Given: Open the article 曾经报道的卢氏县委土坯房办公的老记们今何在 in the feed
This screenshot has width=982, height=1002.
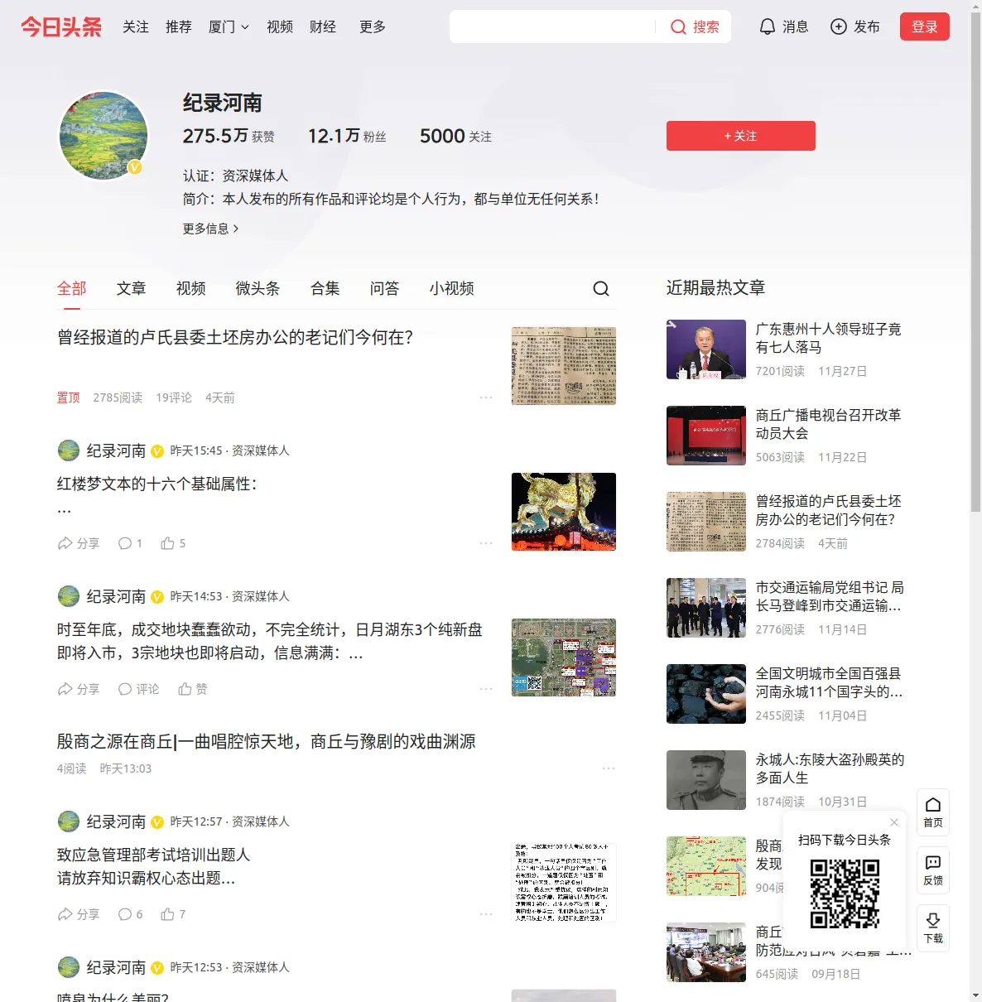Looking at the screenshot, I should point(235,337).
